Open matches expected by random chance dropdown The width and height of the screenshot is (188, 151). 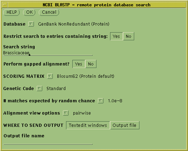click(x=101, y=101)
